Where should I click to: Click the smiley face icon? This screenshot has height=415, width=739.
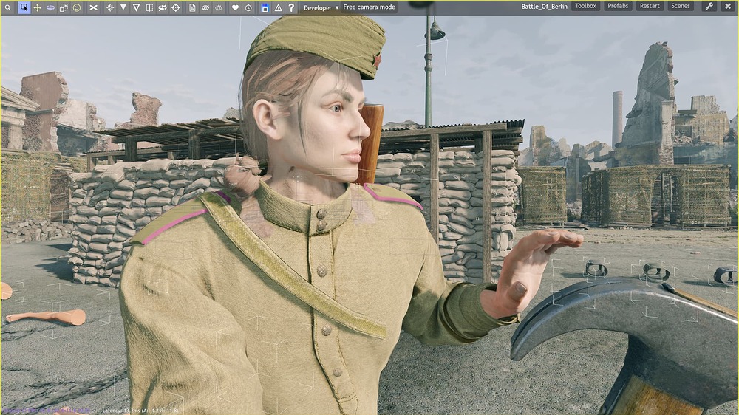coord(77,7)
